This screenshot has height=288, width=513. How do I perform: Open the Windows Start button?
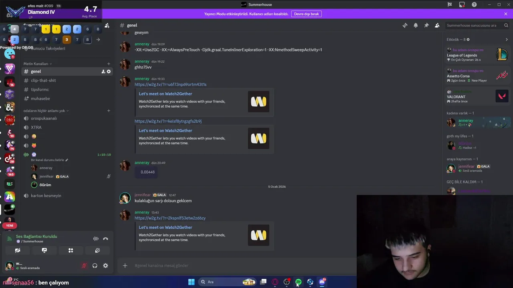point(191,282)
